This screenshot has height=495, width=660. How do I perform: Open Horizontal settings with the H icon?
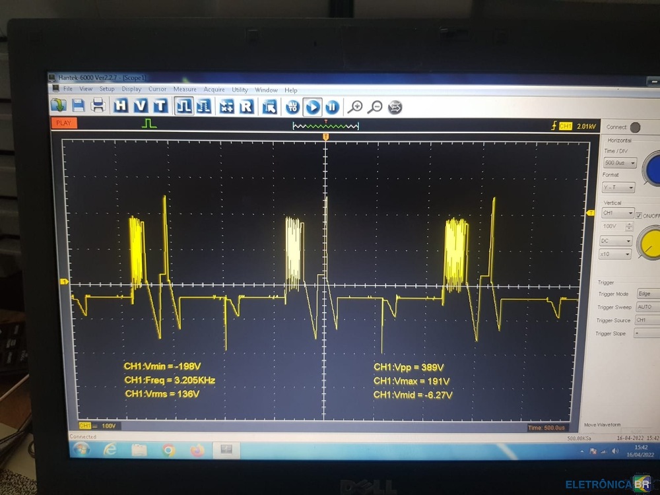tap(121, 106)
